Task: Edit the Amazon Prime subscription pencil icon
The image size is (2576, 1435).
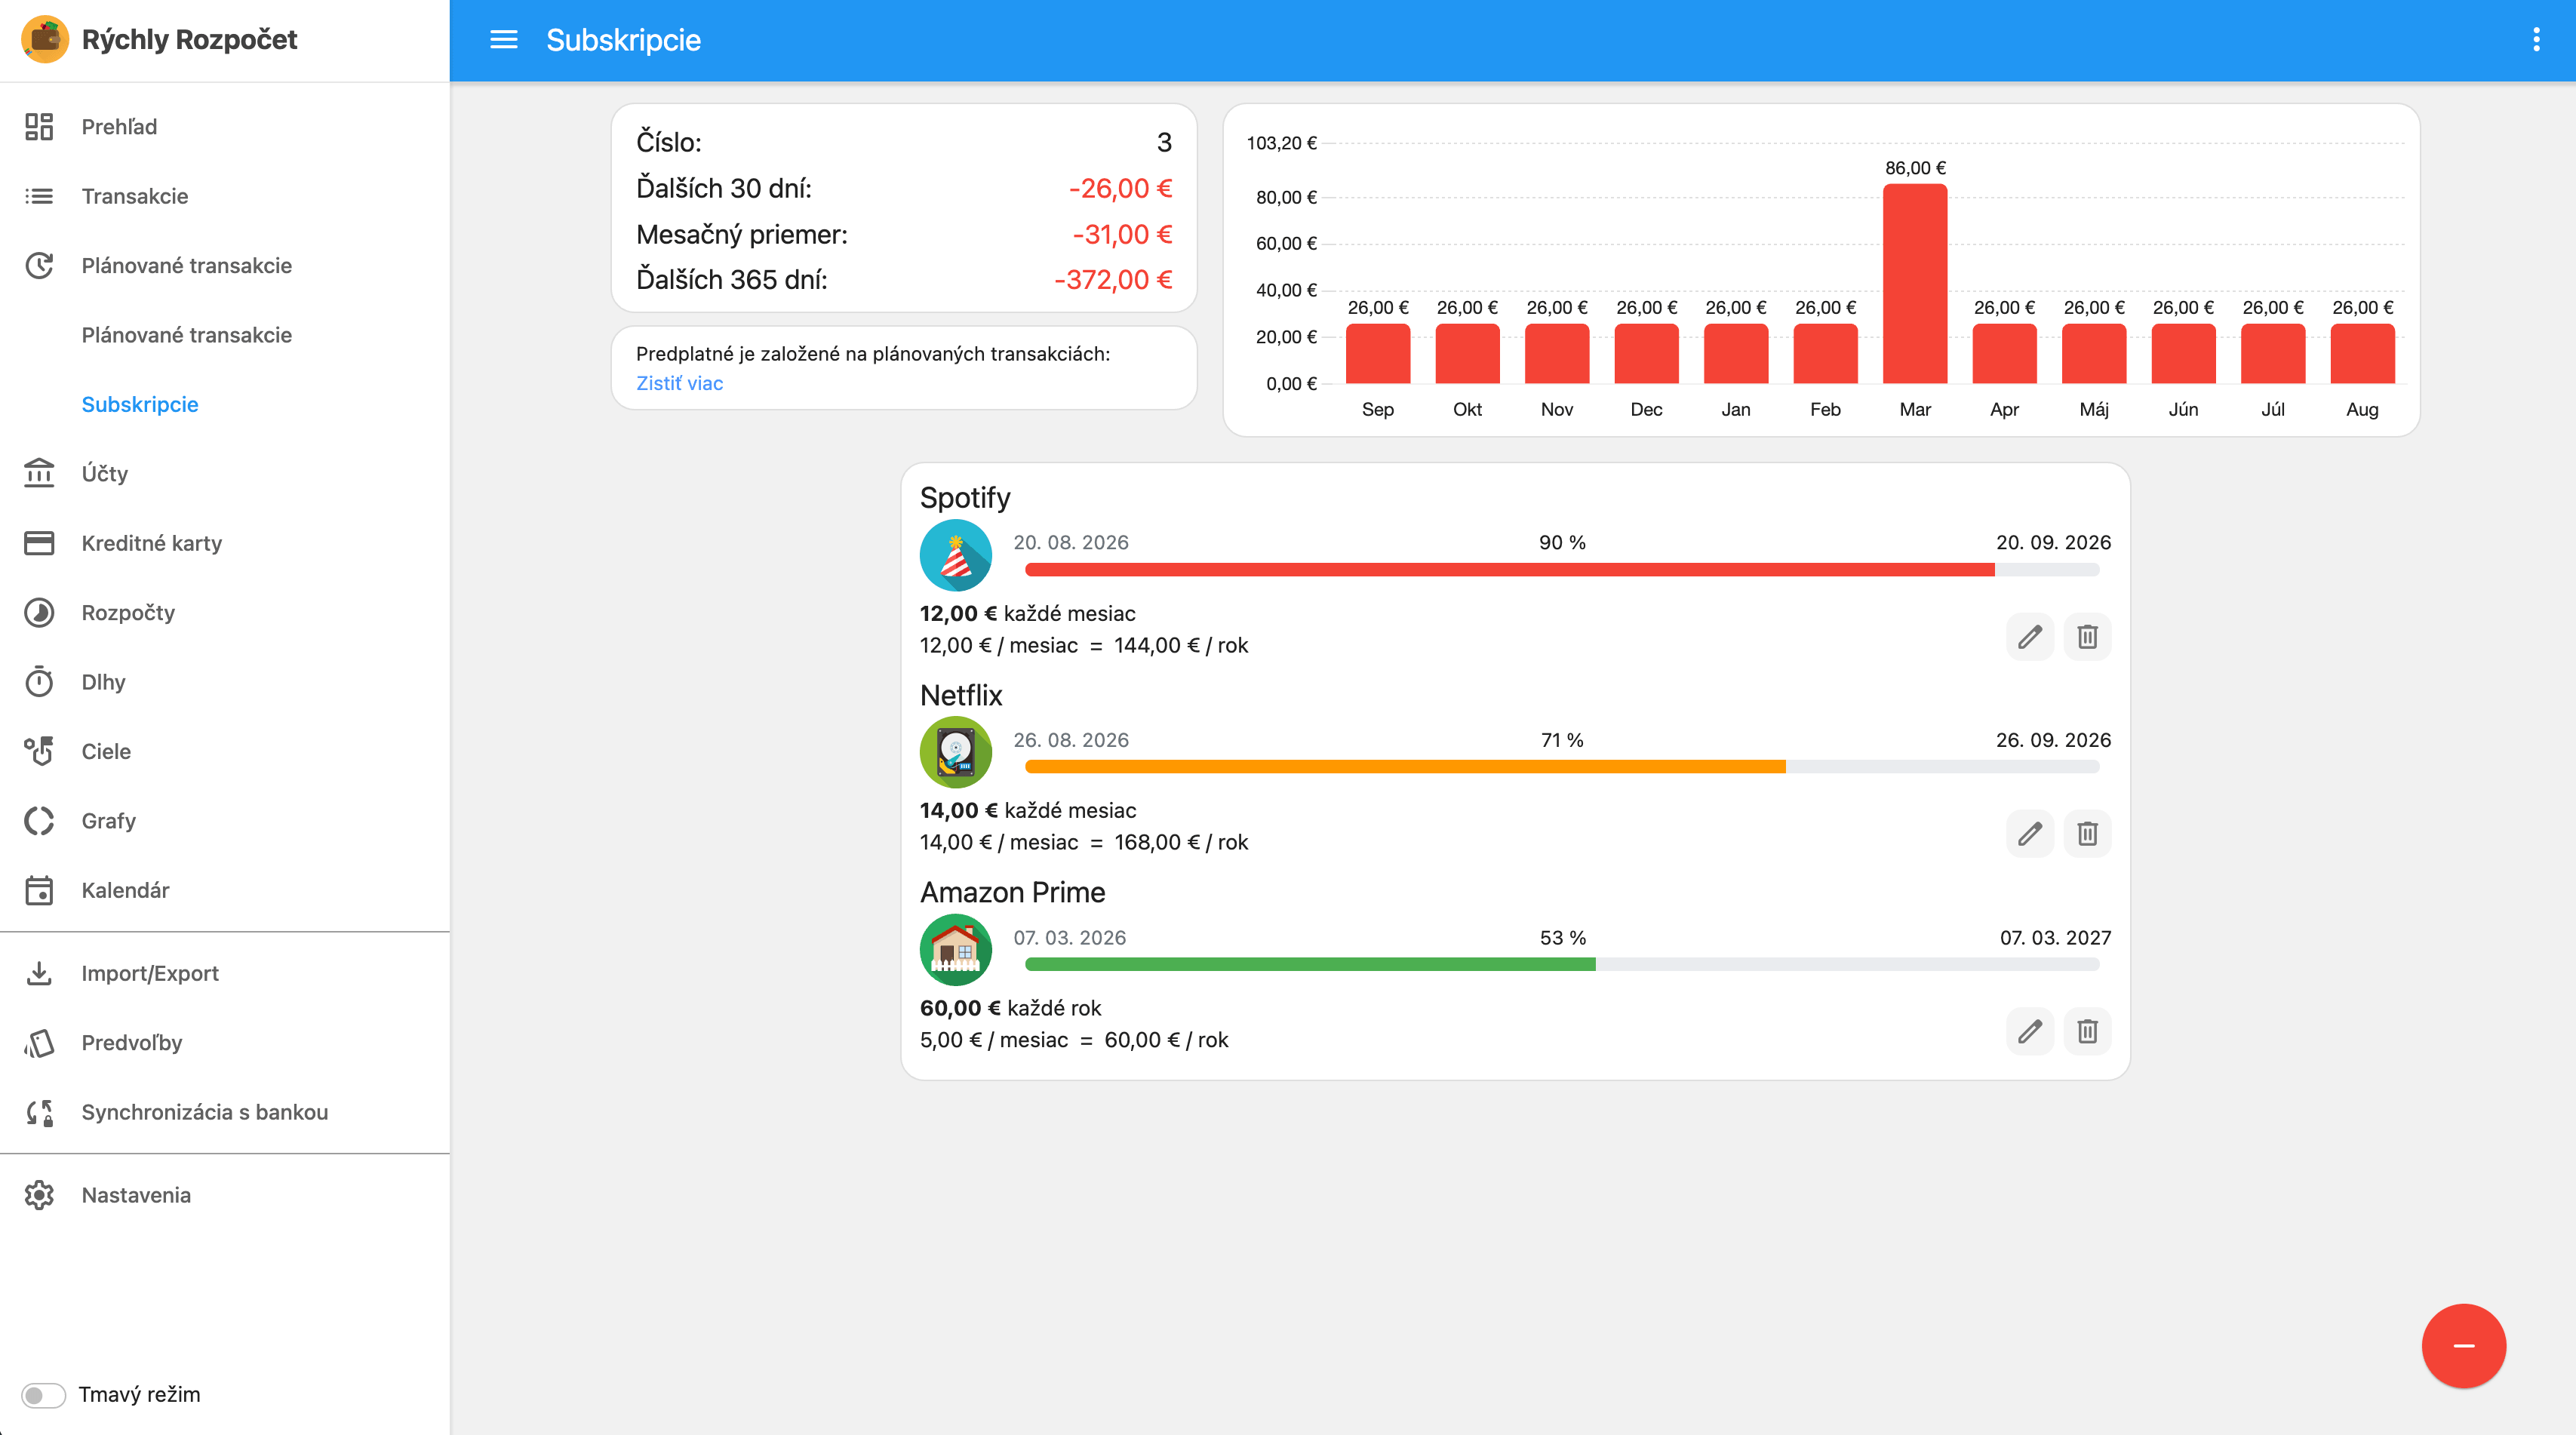Action: pyautogui.click(x=2030, y=1031)
